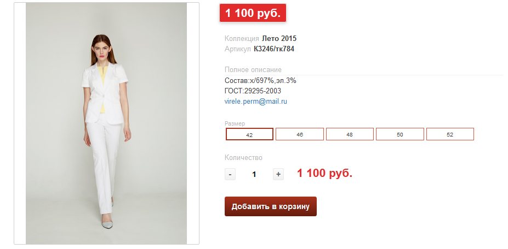Click the red price badge at top

pos(253,13)
